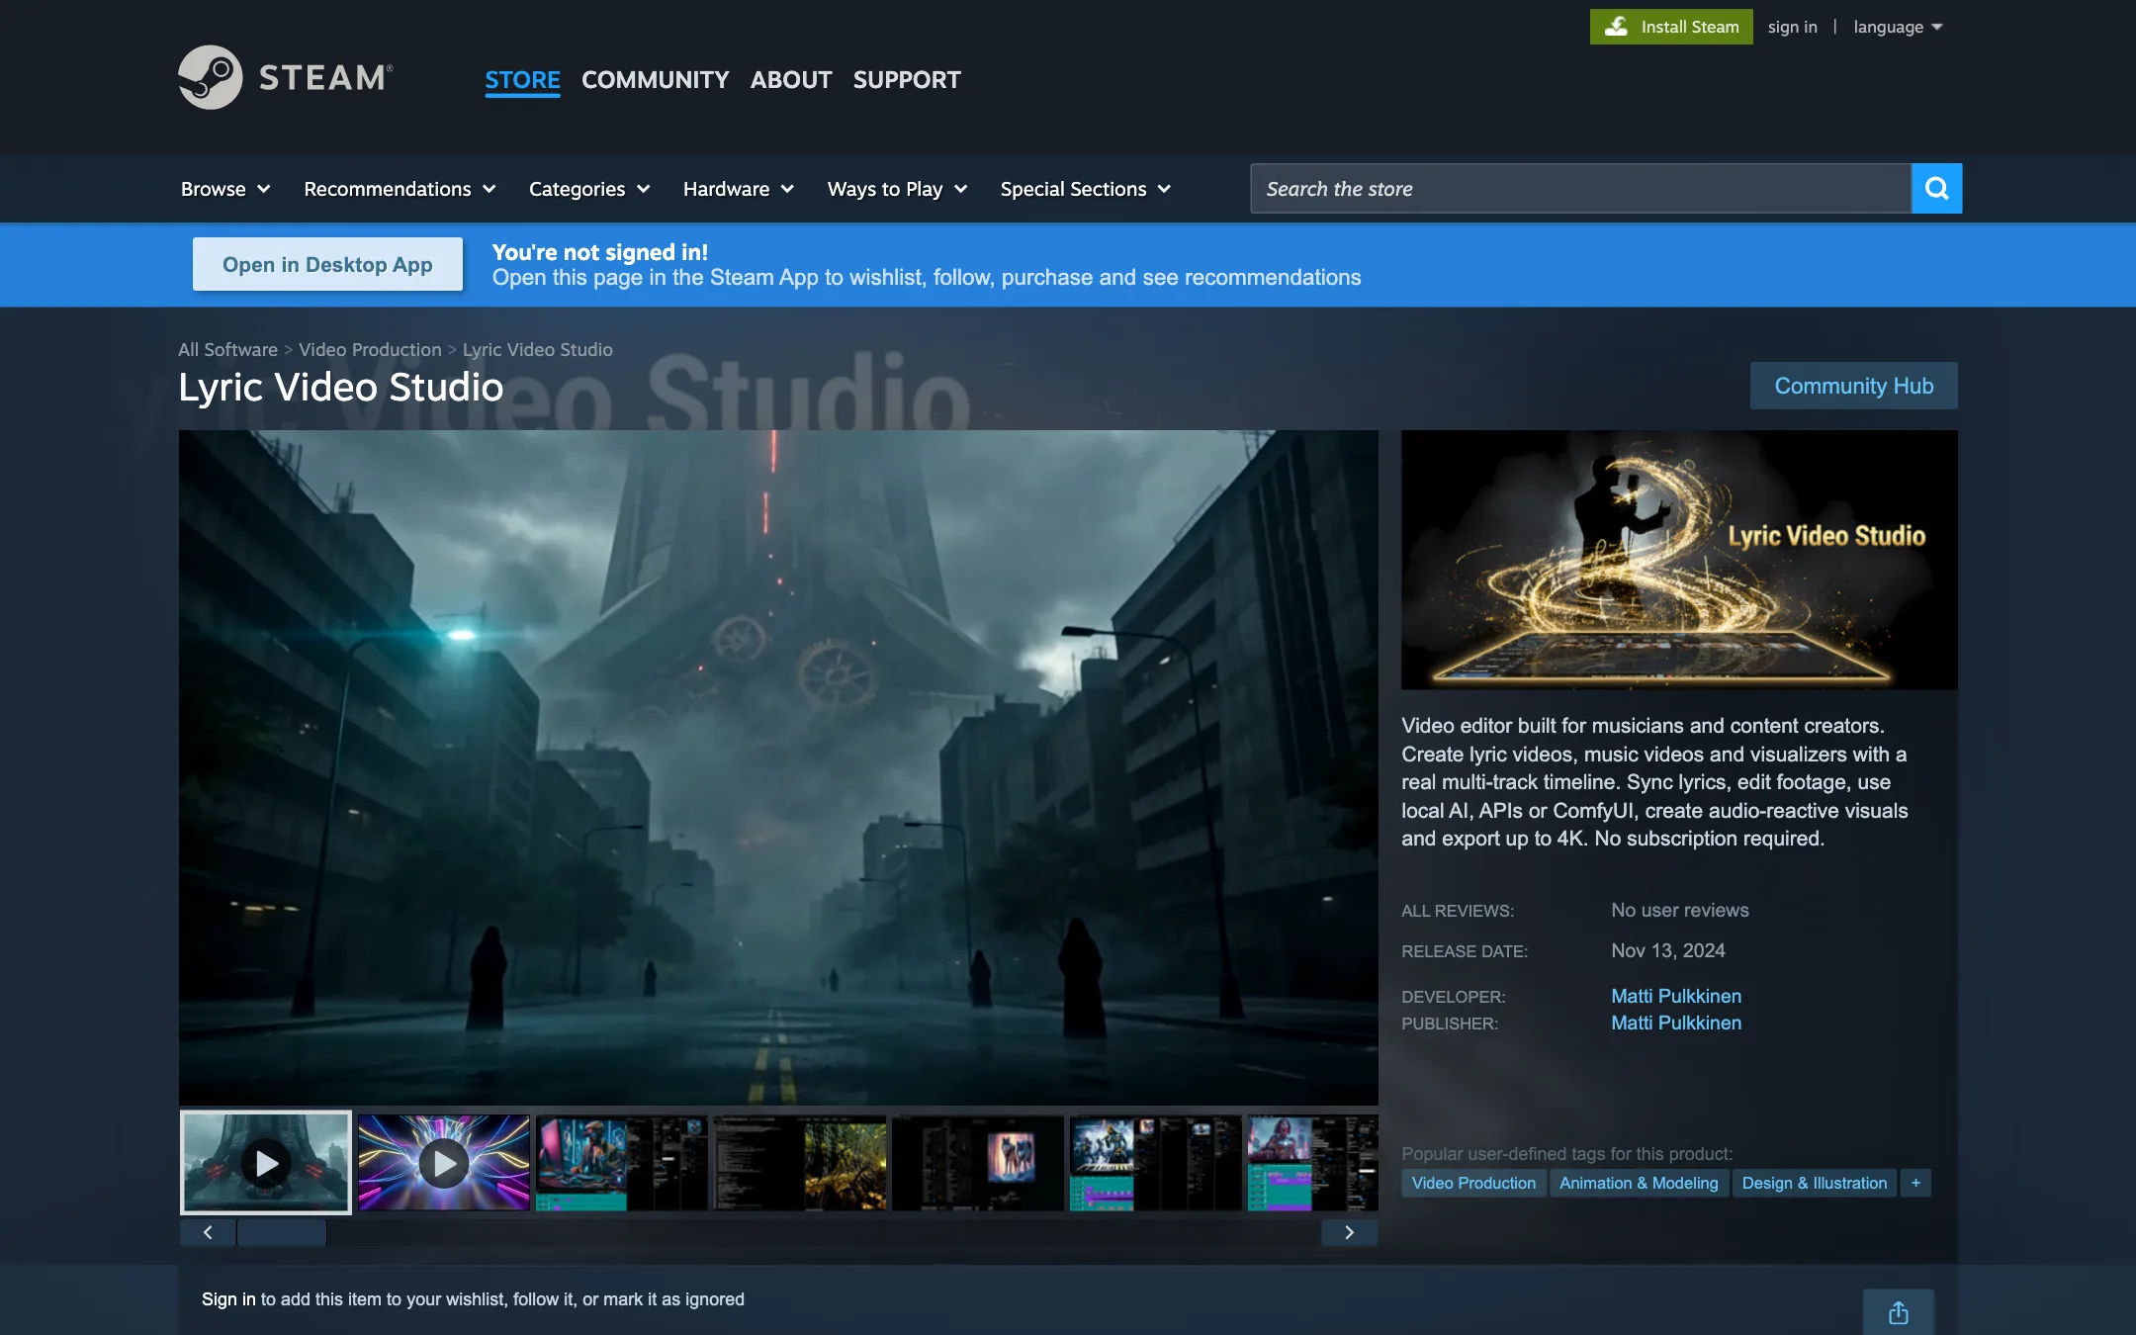Viewport: 2136px width, 1335px height.
Task: Click the Design & Illustration tag
Action: coord(1814,1183)
